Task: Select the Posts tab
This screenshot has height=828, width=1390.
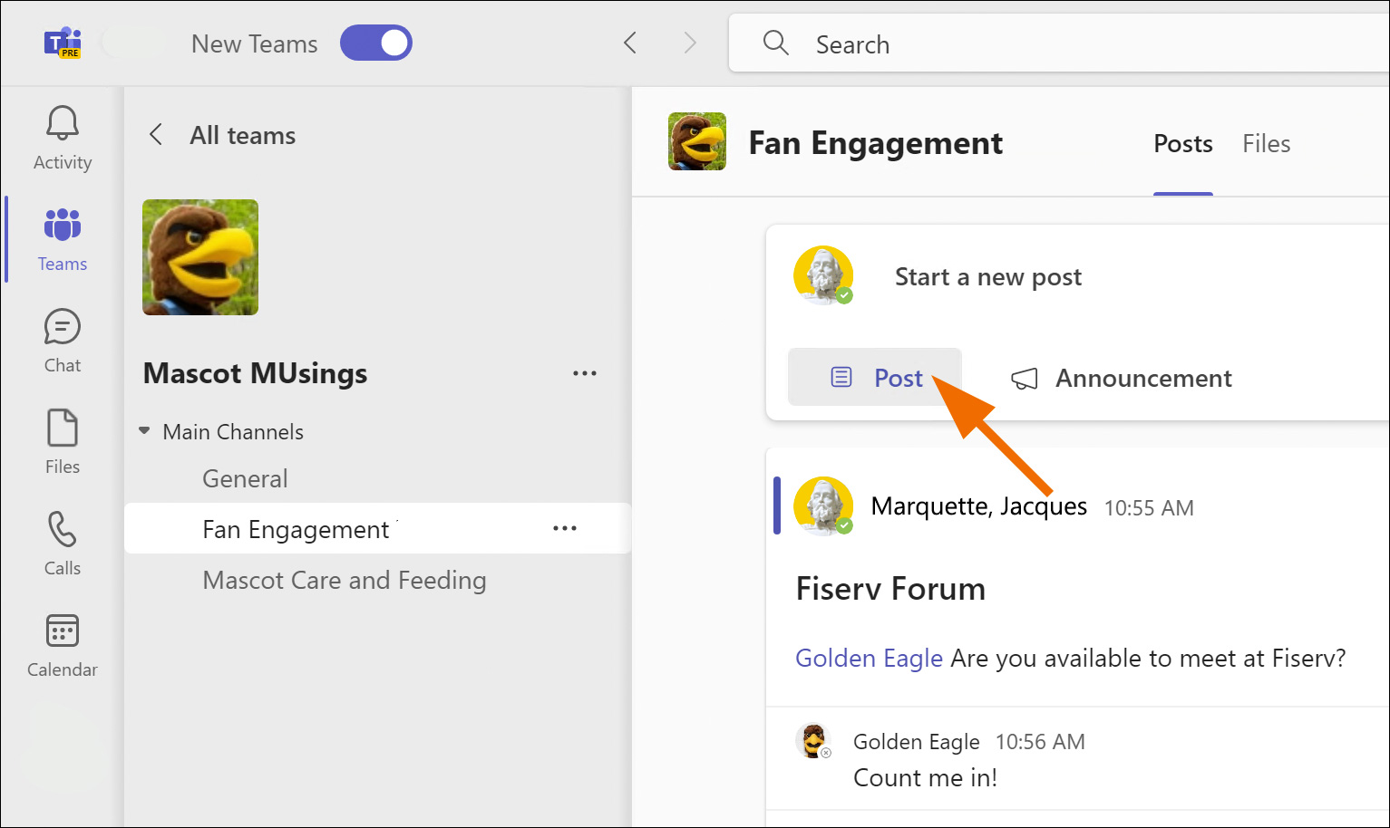Action: (x=1182, y=143)
